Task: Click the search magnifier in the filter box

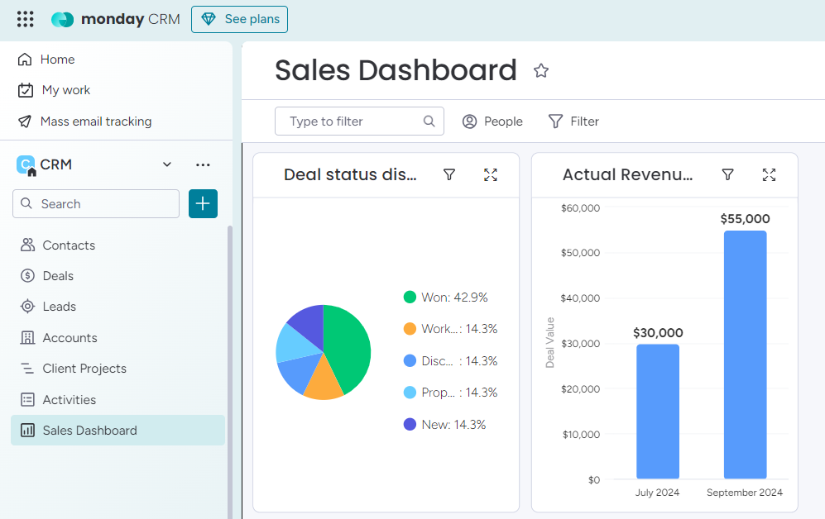Action: (x=429, y=121)
